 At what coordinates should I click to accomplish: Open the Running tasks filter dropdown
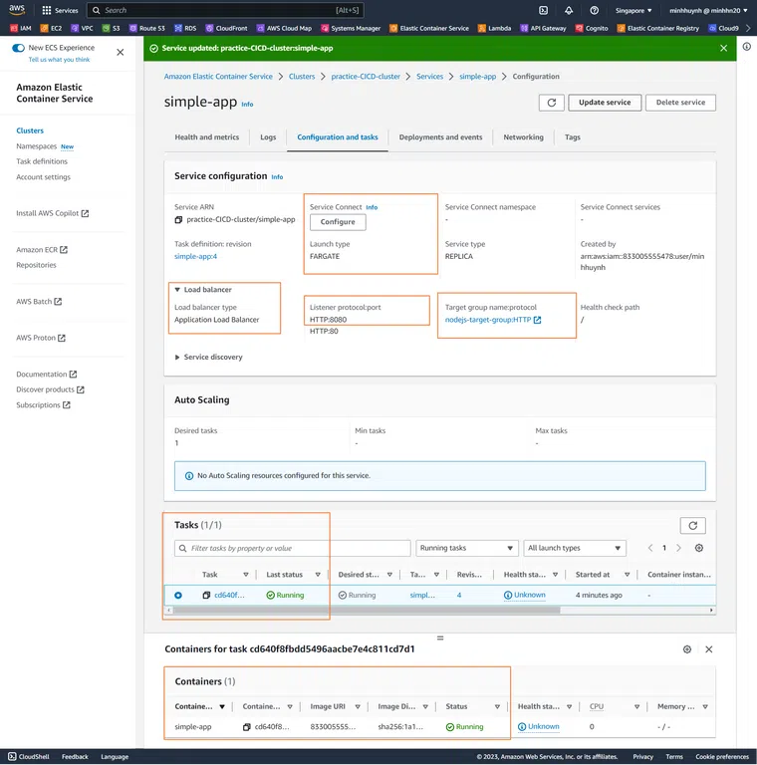(x=466, y=548)
